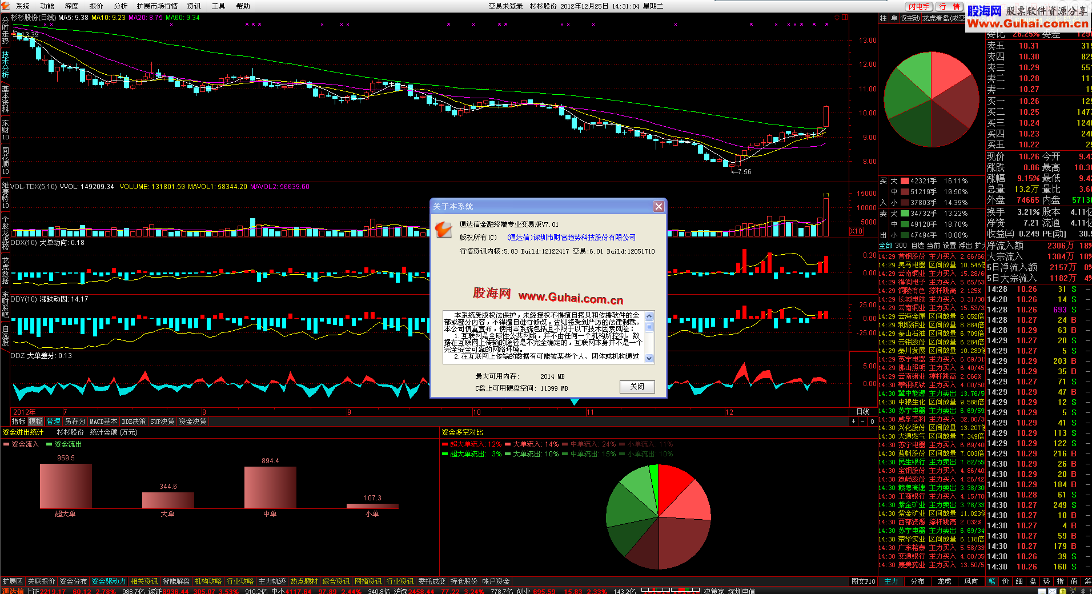Click the dialog text scrollbar thumb

[649, 327]
